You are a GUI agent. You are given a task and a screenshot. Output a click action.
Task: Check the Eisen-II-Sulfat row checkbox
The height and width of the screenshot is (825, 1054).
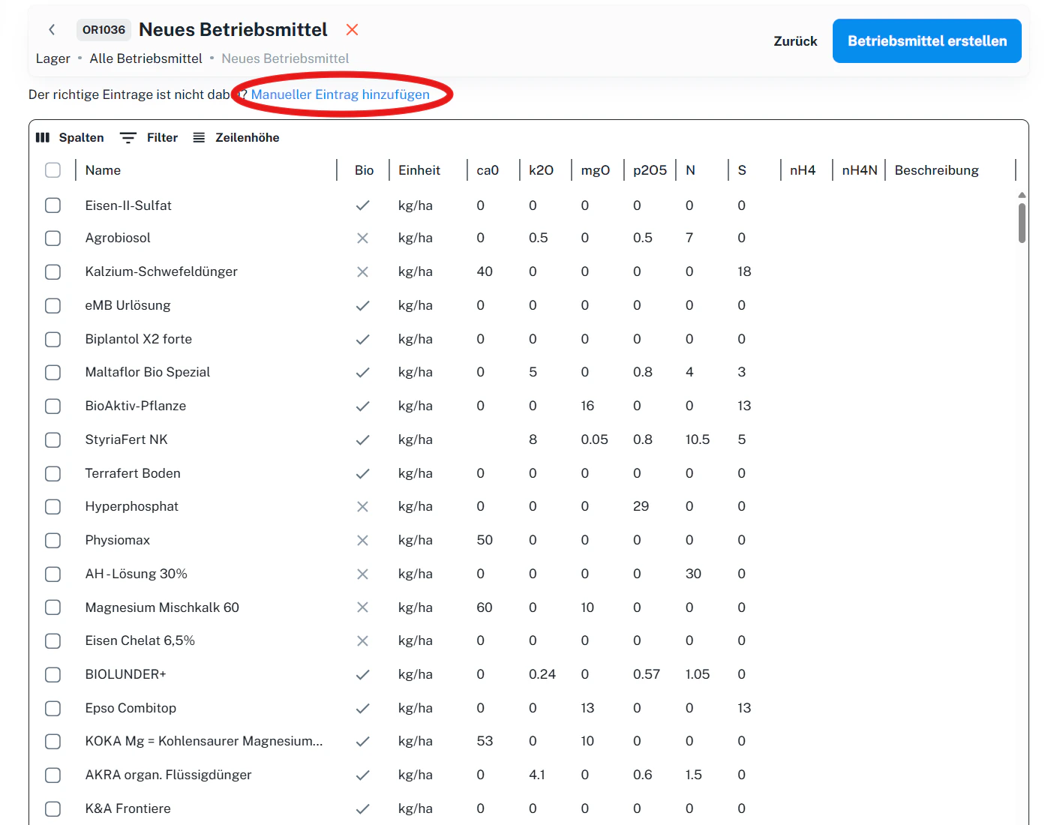(x=53, y=205)
